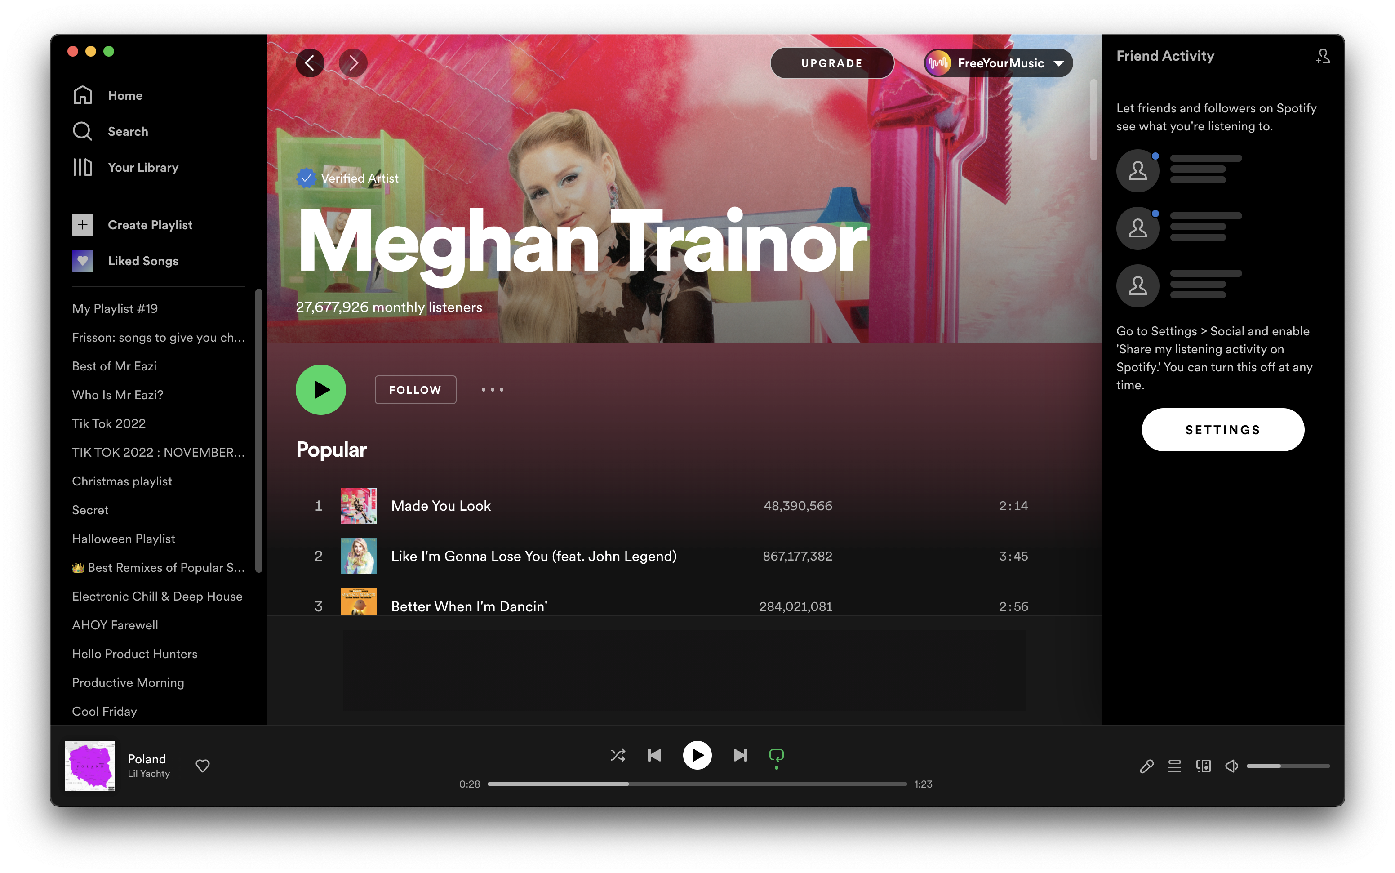This screenshot has height=873, width=1395.
Task: Adjust the volume slider
Action: (x=1288, y=766)
